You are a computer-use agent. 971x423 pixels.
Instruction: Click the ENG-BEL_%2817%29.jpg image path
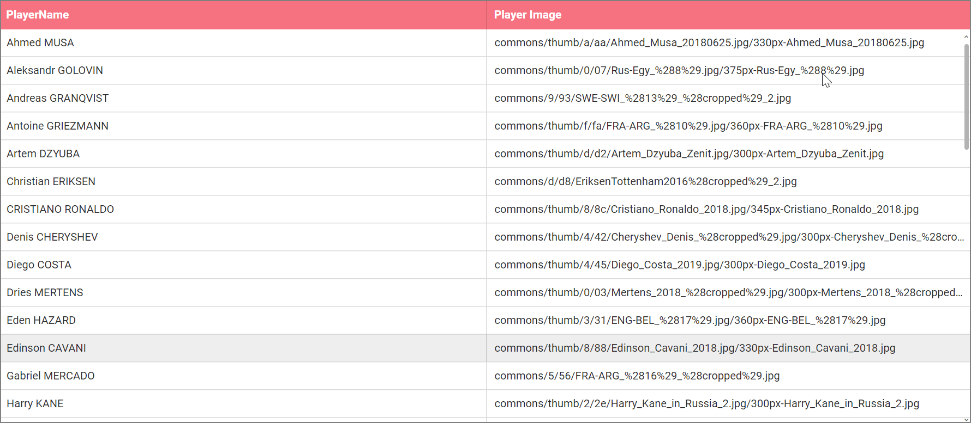[690, 320]
